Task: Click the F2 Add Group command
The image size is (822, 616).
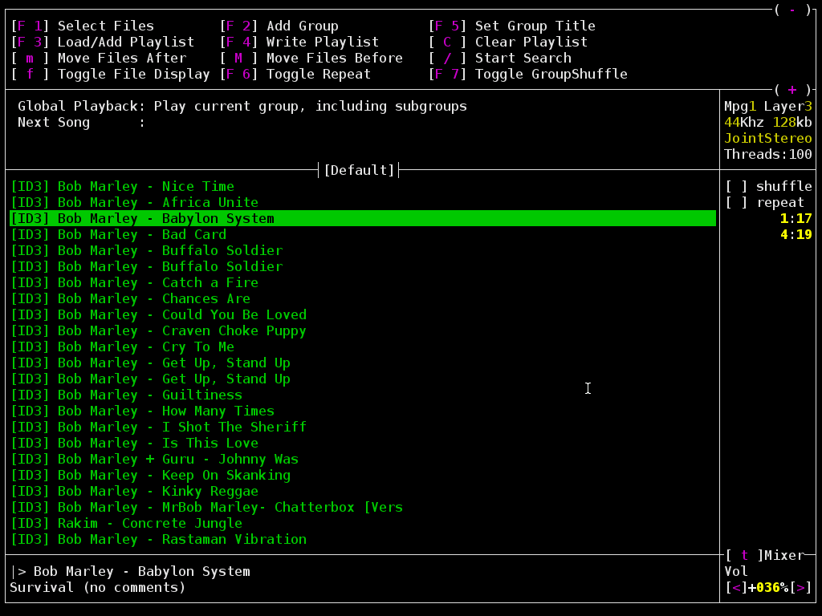Action: pyautogui.click(x=279, y=26)
